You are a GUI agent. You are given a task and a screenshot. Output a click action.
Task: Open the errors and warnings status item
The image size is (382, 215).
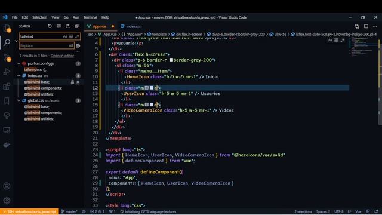(97, 211)
